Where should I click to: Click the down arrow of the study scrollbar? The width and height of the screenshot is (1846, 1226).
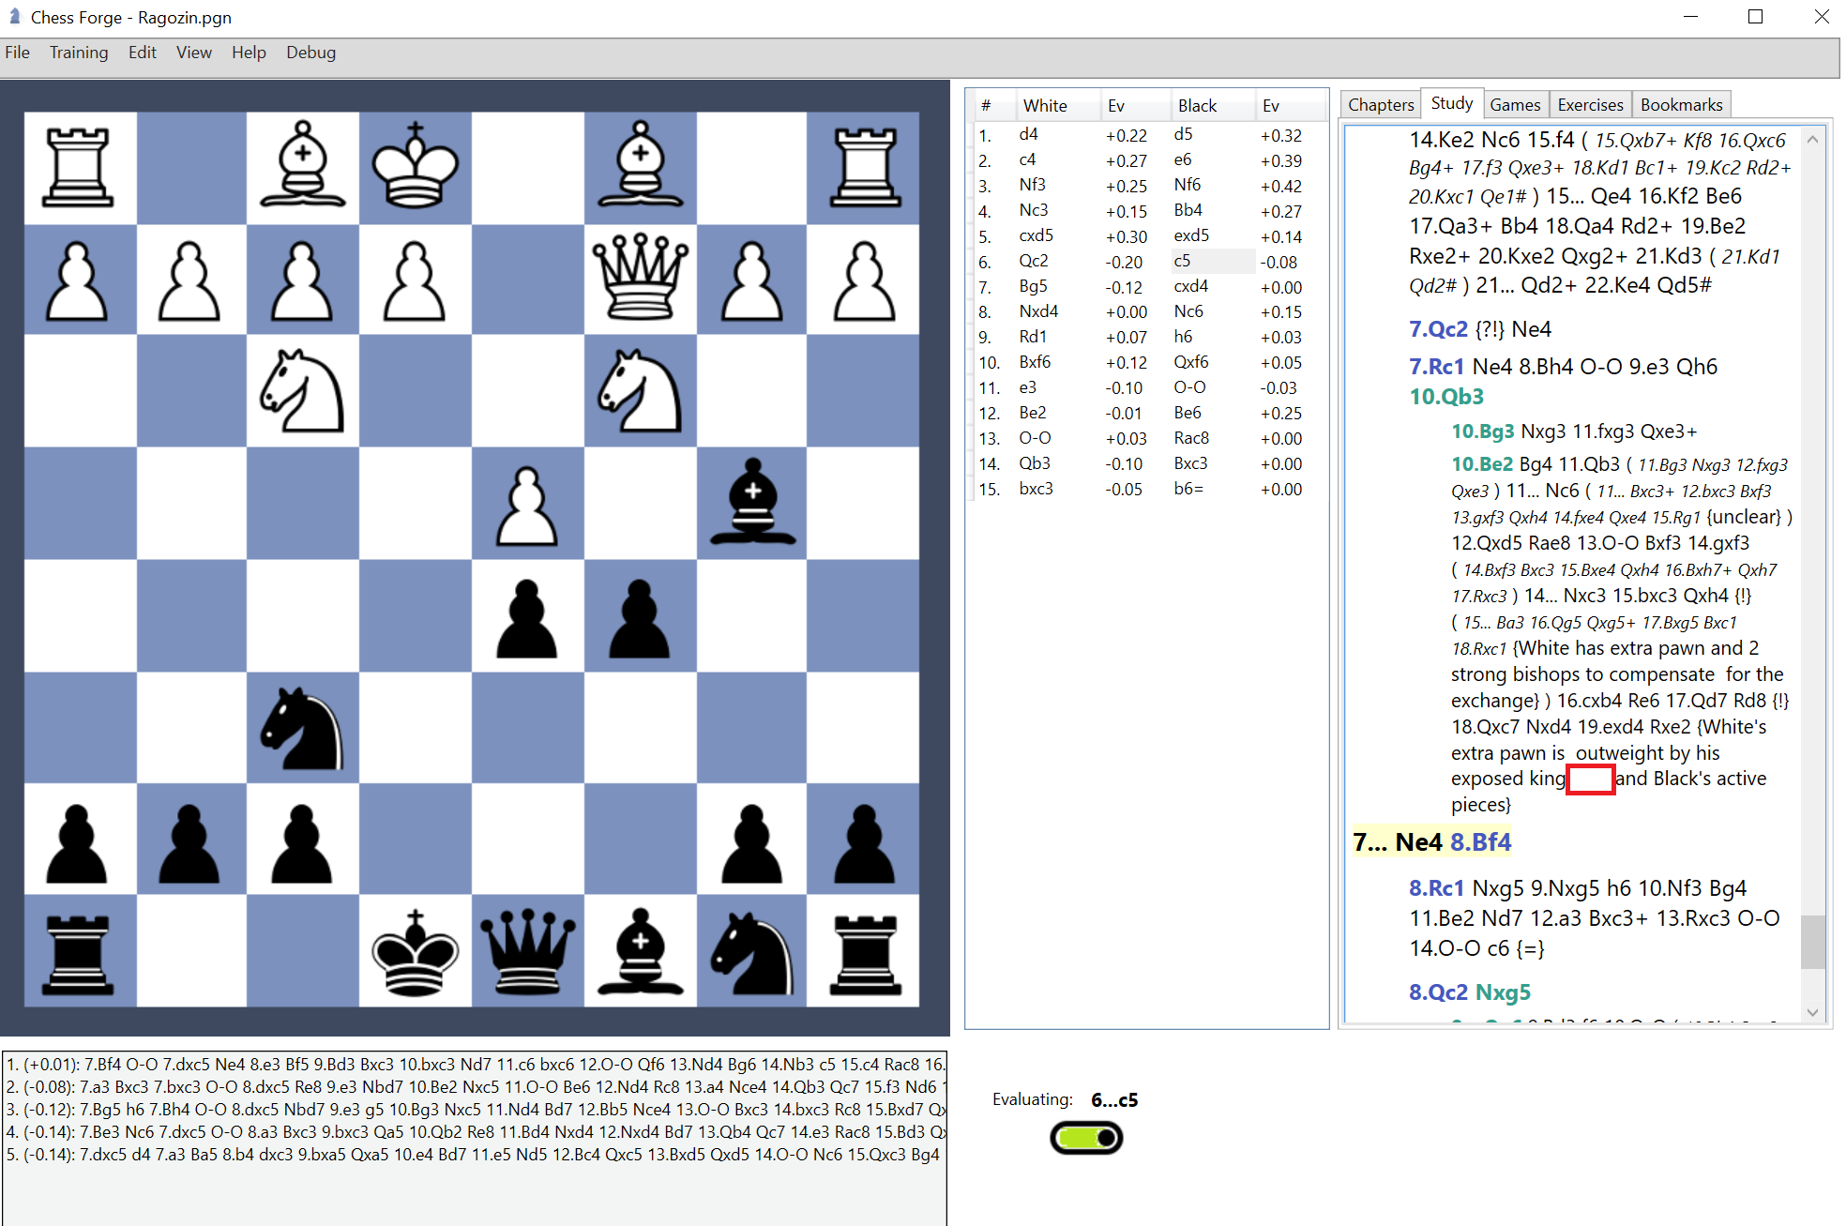pyautogui.click(x=1811, y=1011)
